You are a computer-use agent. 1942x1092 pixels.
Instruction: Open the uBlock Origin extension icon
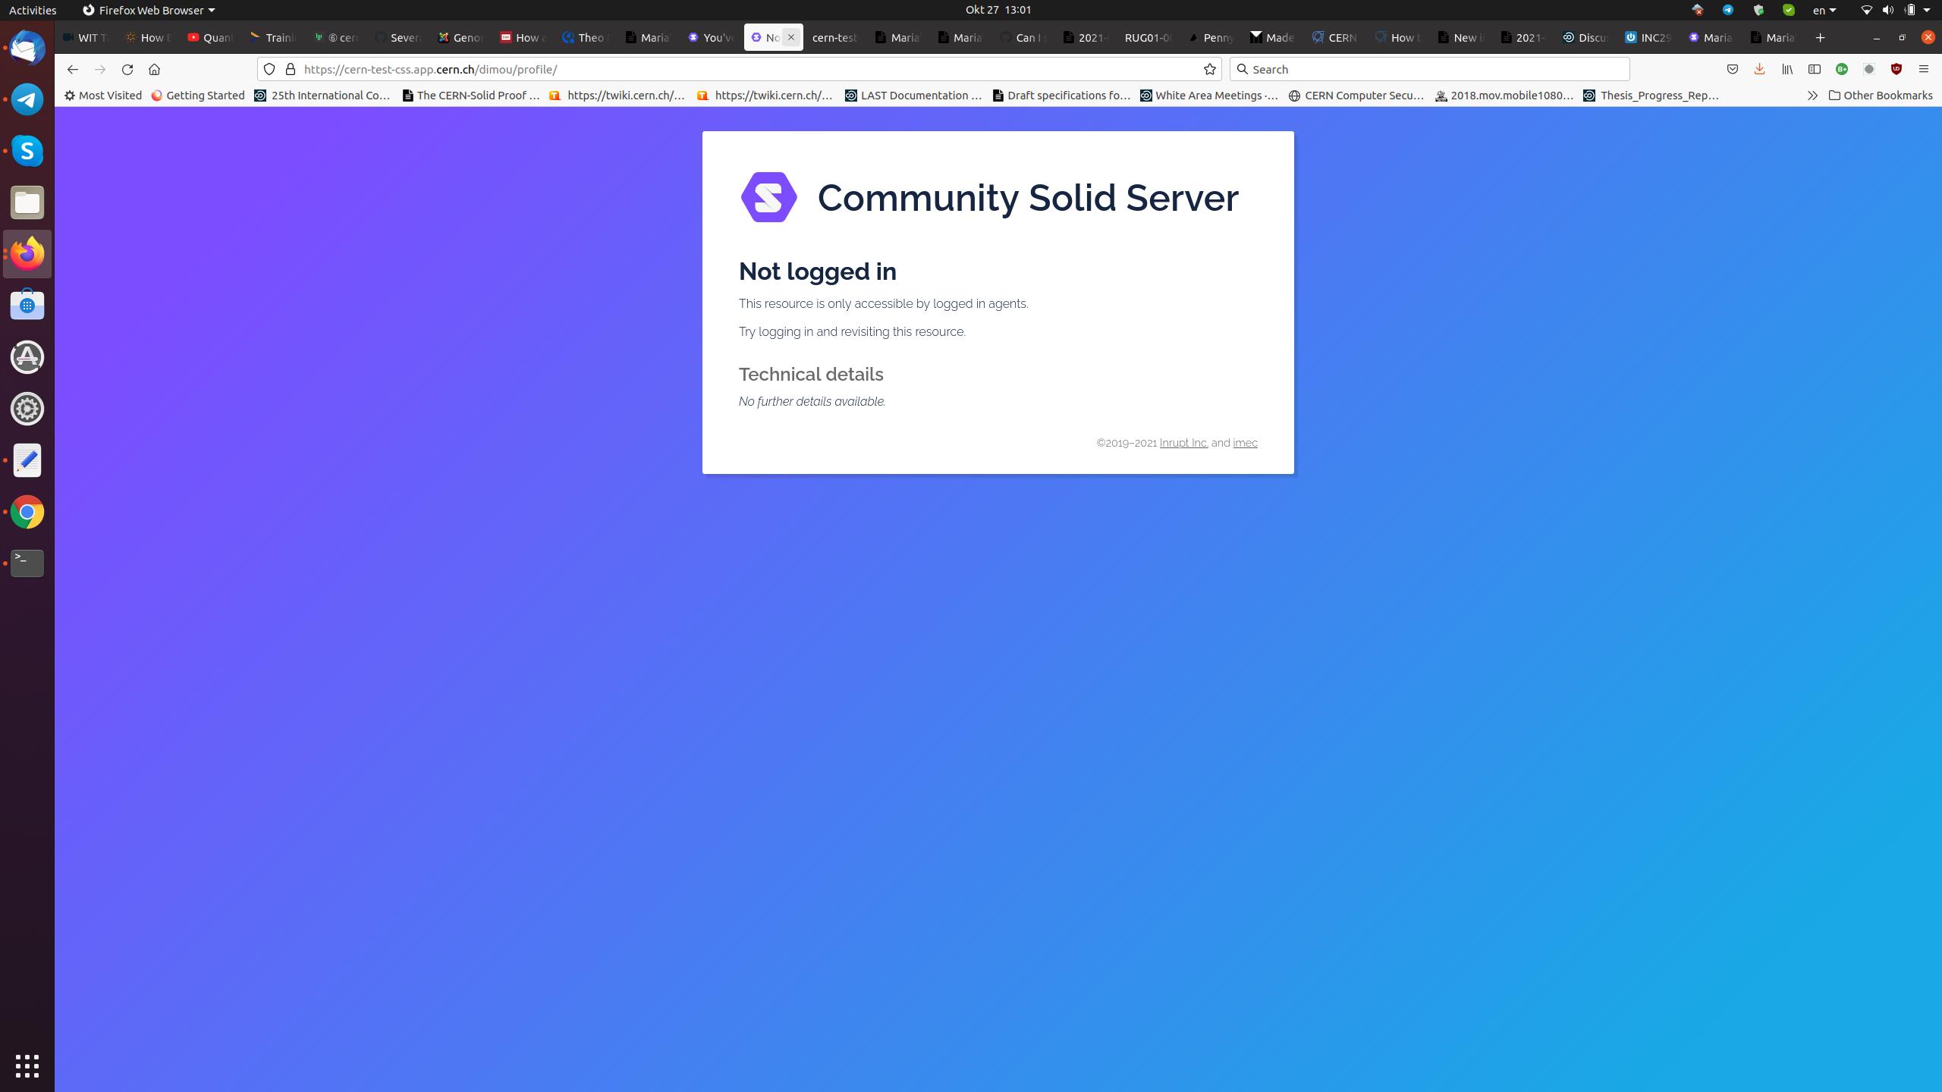pos(1896,69)
